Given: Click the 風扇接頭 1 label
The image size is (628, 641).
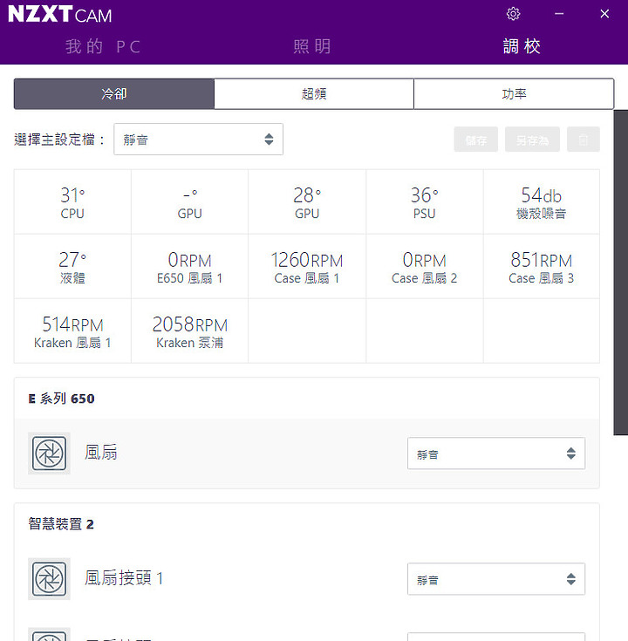Looking at the screenshot, I should pyautogui.click(x=124, y=578).
